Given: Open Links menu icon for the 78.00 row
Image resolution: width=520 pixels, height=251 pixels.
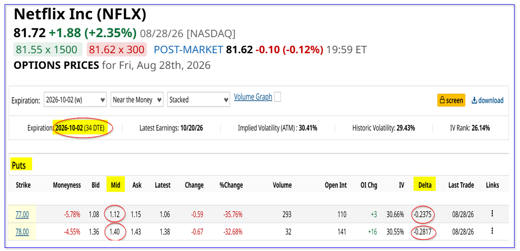Looking at the screenshot, I should [492, 231].
